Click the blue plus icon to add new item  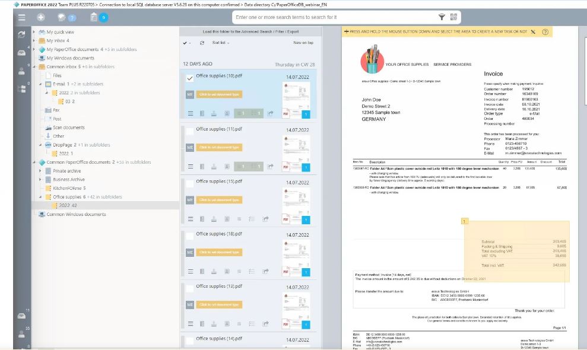point(40,17)
